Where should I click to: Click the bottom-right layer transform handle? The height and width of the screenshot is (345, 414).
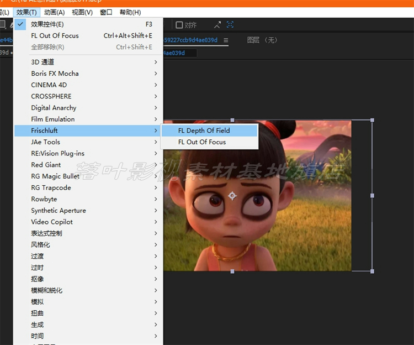tap(372, 271)
